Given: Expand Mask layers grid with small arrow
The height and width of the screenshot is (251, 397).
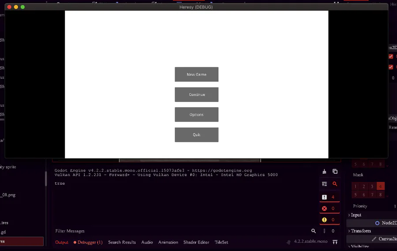Looking at the screenshot, I should [x=387, y=196].
